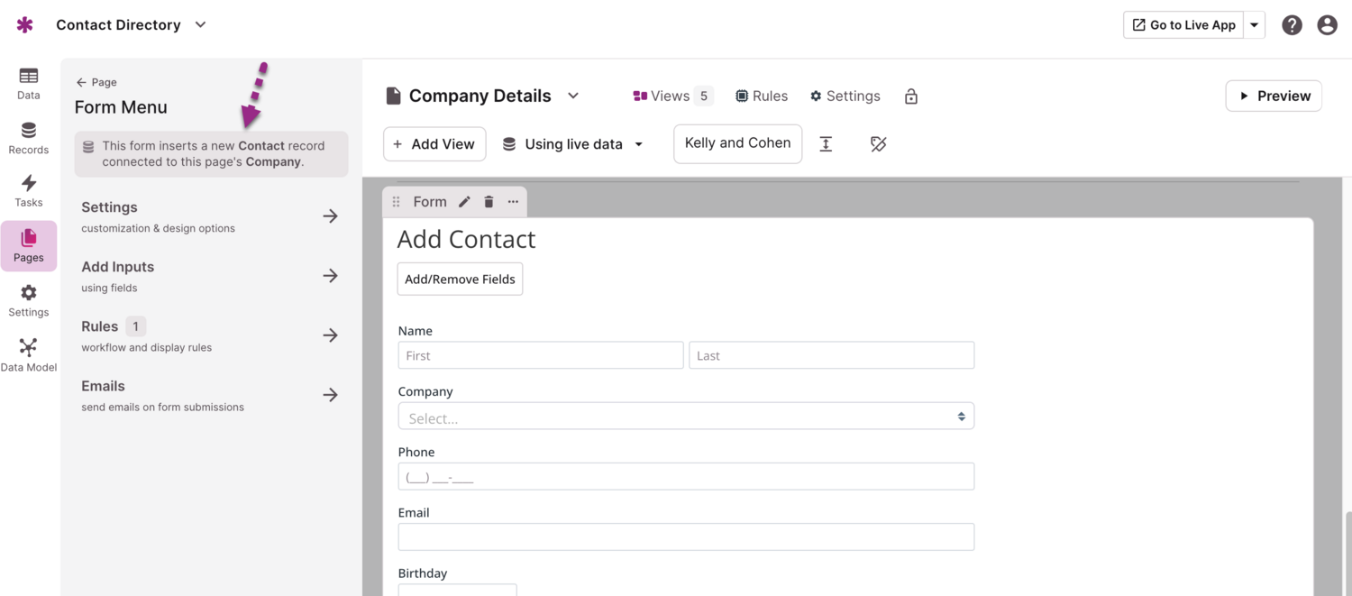
Task: Delete the Form view using trash icon
Action: (489, 202)
